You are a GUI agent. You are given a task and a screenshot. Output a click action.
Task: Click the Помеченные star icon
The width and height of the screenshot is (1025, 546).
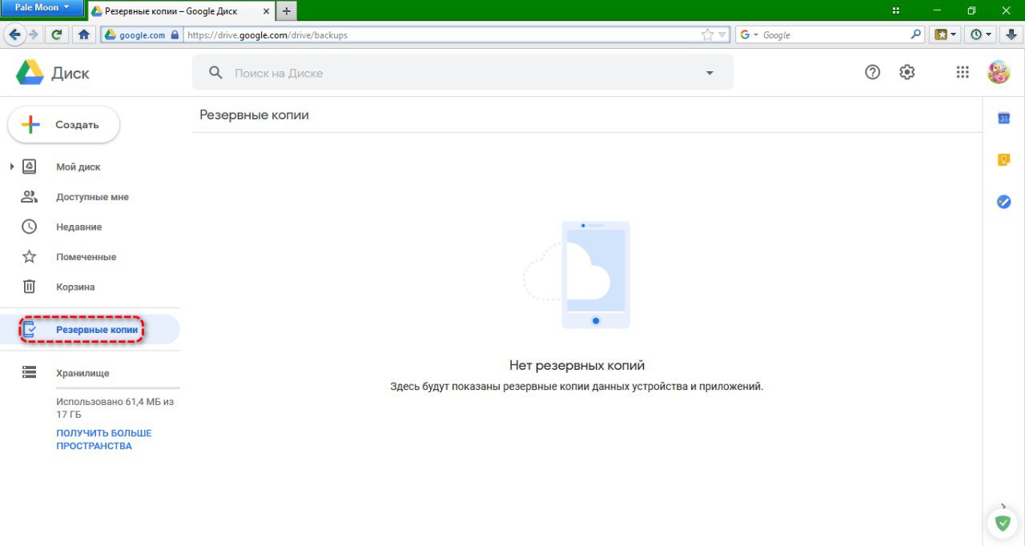tap(30, 257)
